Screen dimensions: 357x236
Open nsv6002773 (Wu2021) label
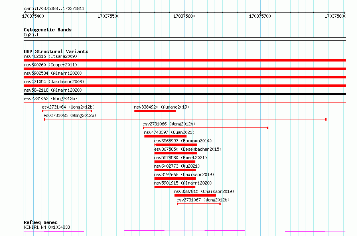(177, 166)
